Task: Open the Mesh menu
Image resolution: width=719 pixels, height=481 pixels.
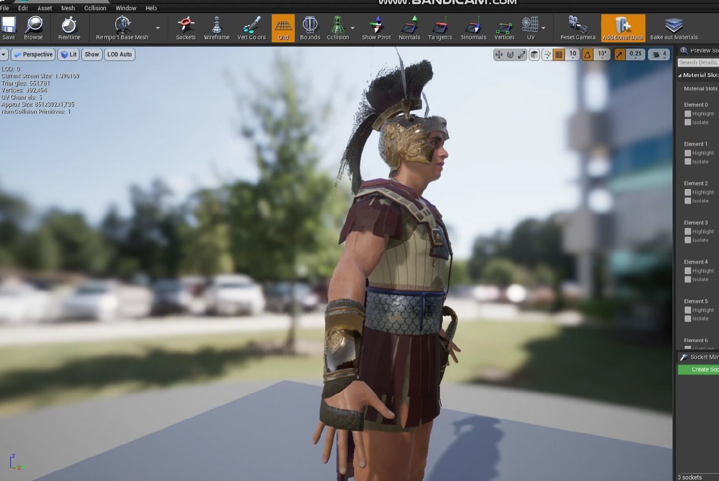Action: tap(68, 8)
